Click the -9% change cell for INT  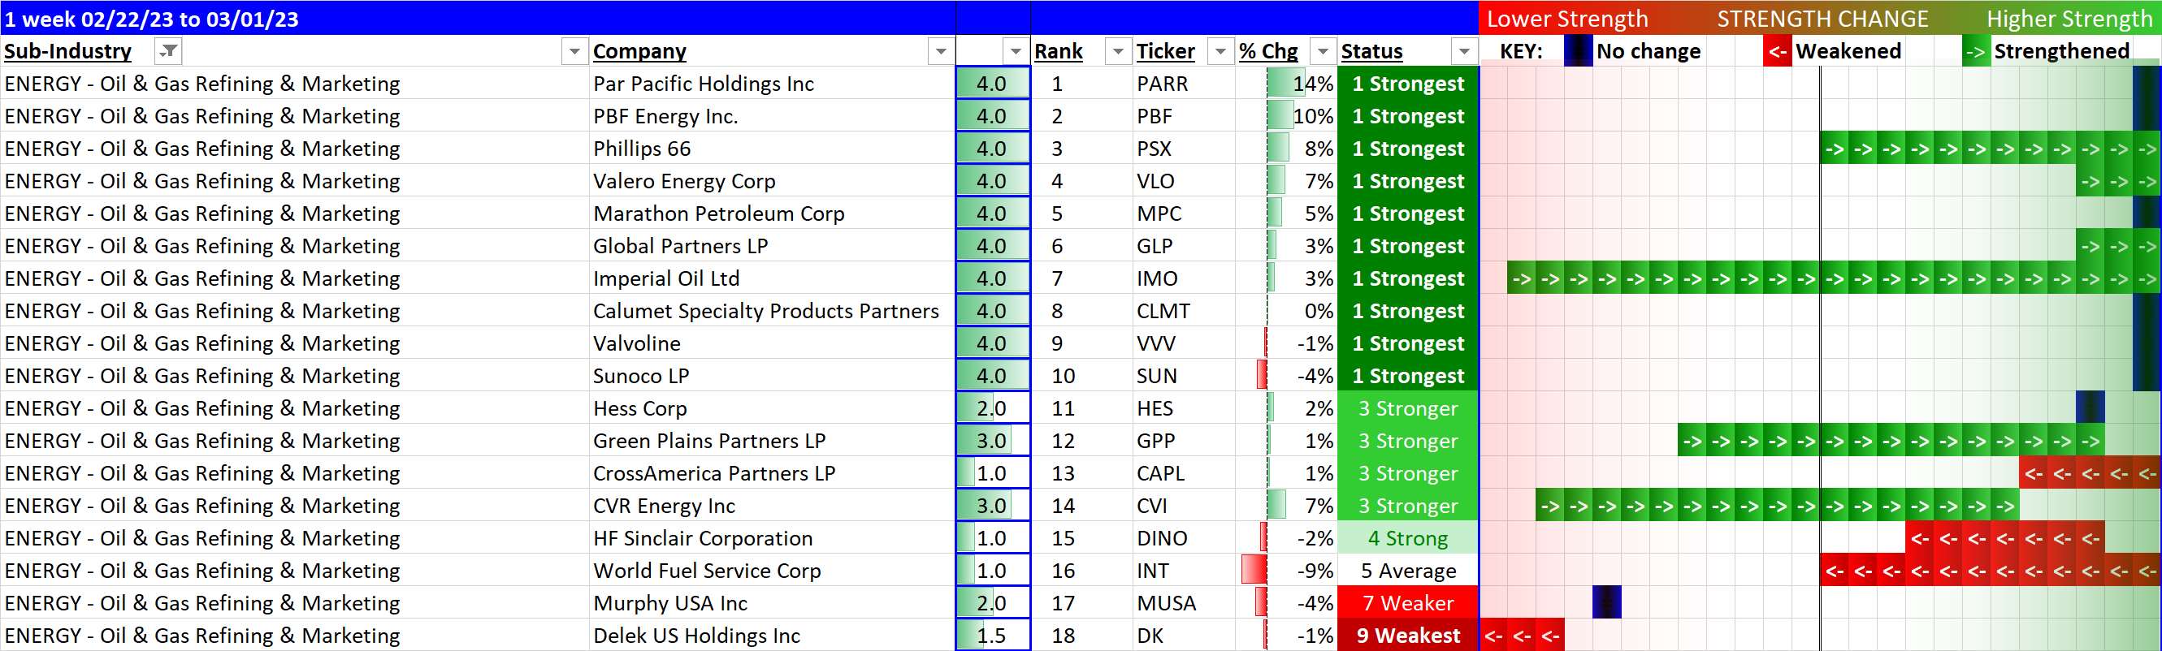1286,571
